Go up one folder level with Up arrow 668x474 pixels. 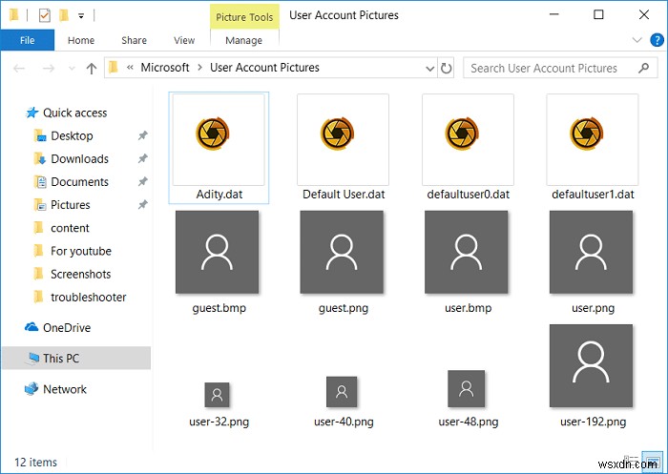pos(92,68)
